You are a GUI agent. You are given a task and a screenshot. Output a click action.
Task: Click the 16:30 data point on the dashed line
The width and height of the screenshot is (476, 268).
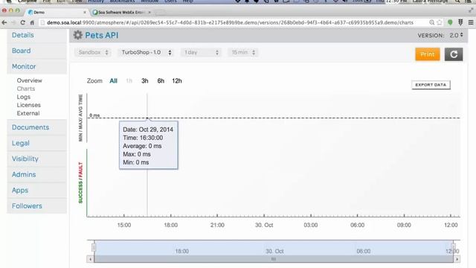coord(147,118)
